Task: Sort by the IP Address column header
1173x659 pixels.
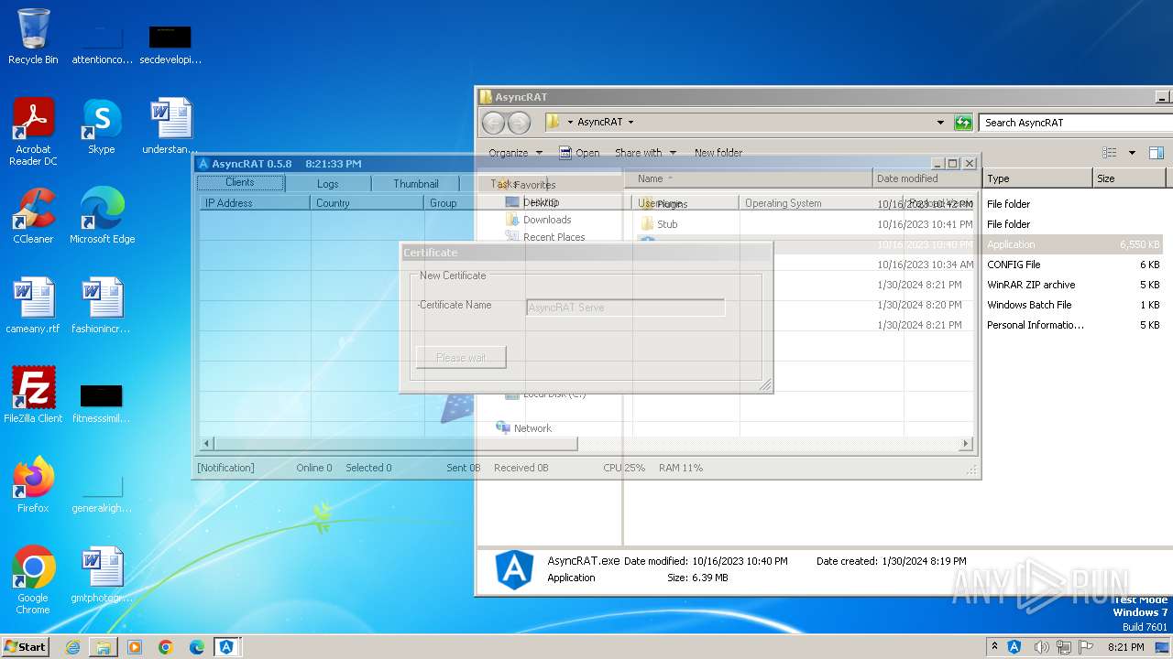Action: (x=255, y=203)
